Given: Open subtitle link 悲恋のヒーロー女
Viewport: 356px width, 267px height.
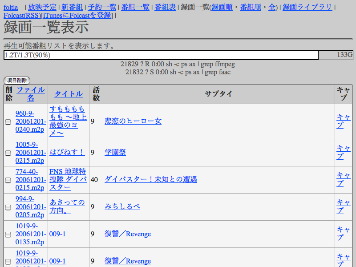Looking at the screenshot, I should (x=133, y=121).
